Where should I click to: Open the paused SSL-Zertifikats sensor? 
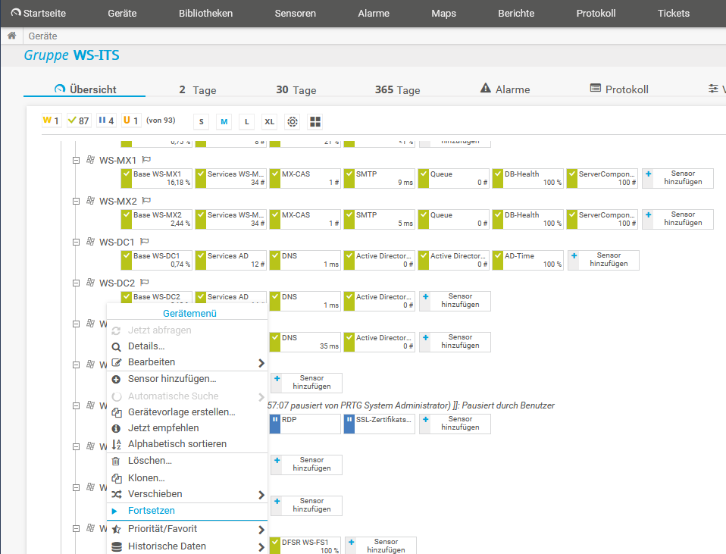(x=379, y=424)
